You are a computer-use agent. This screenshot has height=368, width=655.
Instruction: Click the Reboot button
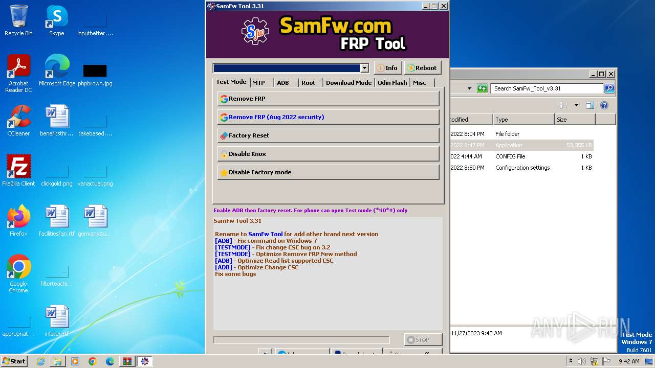pos(422,68)
